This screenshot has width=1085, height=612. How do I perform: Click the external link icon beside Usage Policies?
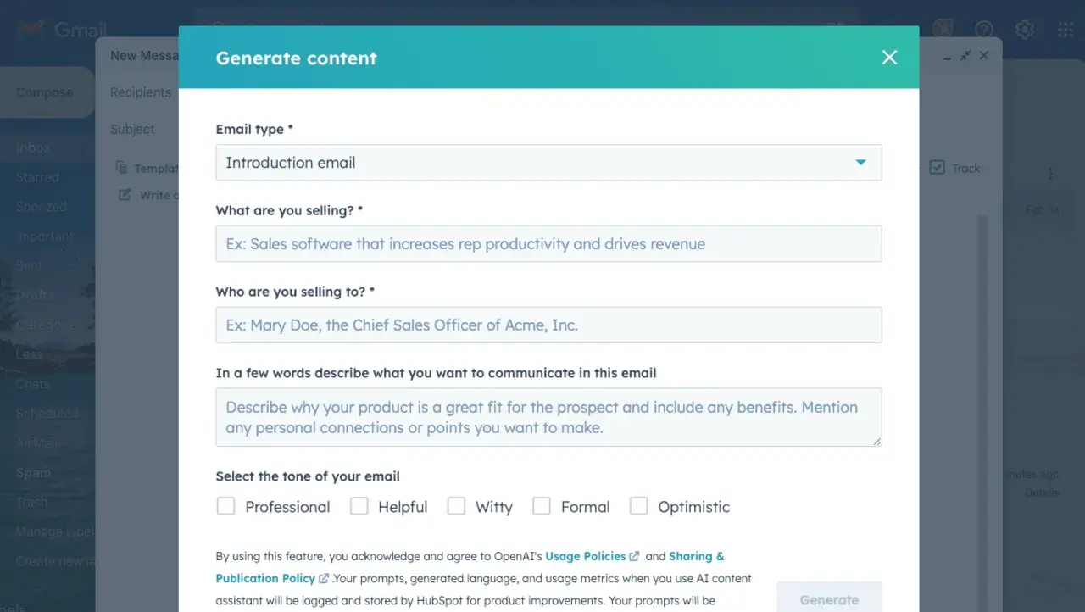pos(634,556)
